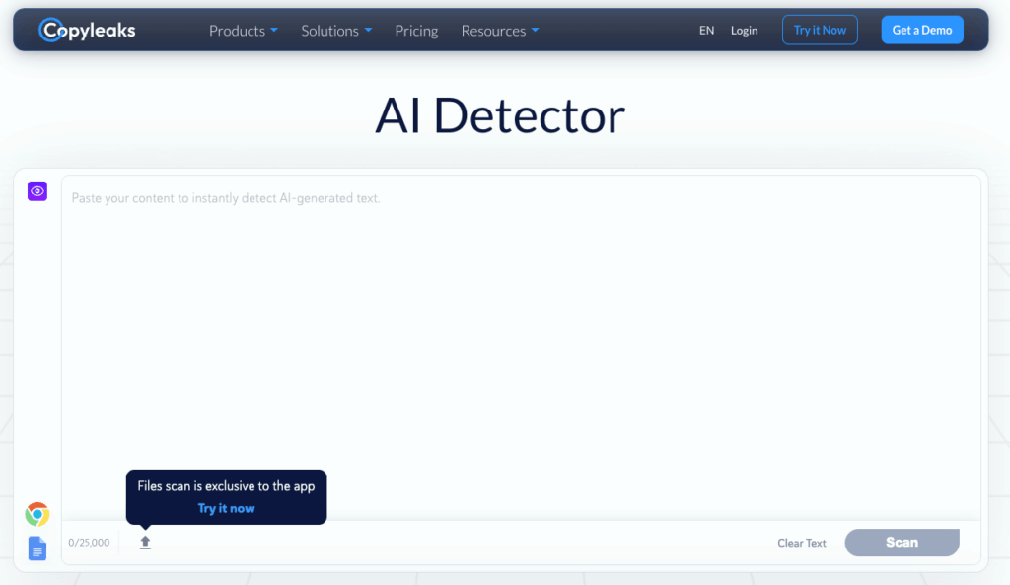Image resolution: width=1010 pixels, height=585 pixels.
Task: Expand the Products dropdown menu
Action: [244, 31]
